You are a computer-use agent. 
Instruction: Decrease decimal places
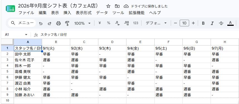click(x=117, y=23)
